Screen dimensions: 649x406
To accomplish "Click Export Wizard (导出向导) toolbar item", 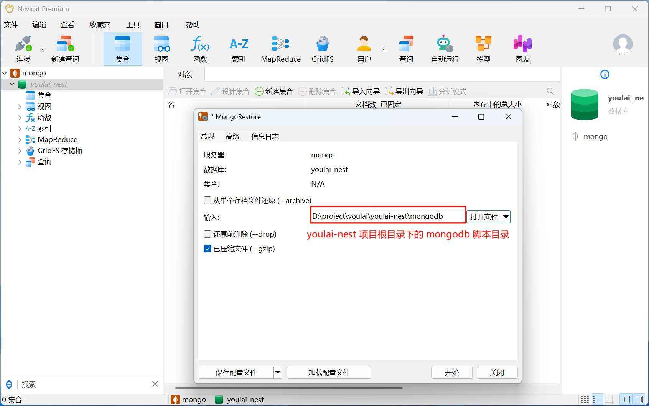I will tap(404, 91).
